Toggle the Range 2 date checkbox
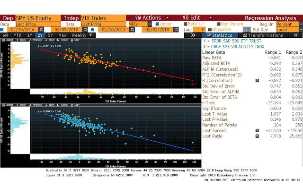The width and height of the screenshot is (303, 186). point(93,30)
